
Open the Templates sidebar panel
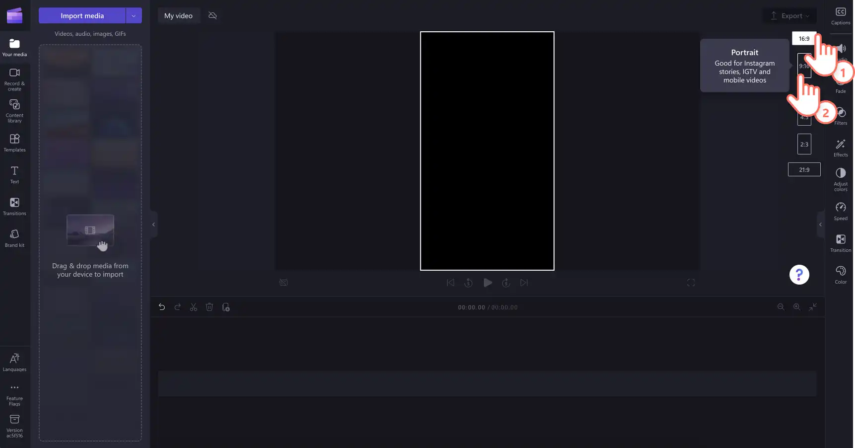click(14, 143)
